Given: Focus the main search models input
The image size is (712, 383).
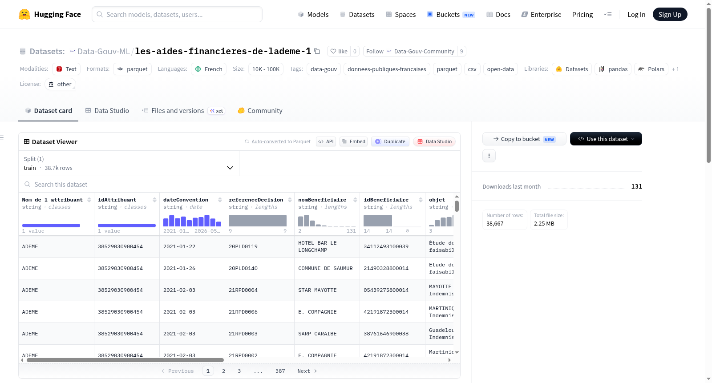Looking at the screenshot, I should tap(177, 14).
